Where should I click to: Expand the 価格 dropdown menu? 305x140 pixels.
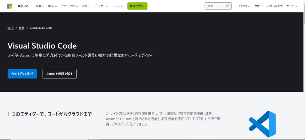tap(86, 6)
